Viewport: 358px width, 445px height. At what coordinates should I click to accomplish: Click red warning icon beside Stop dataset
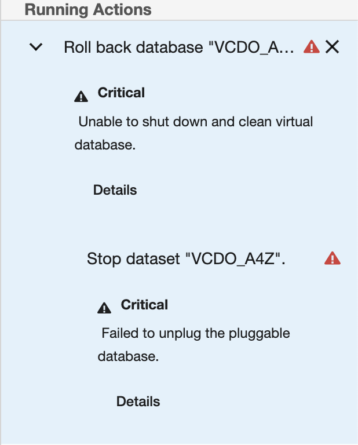tap(333, 258)
